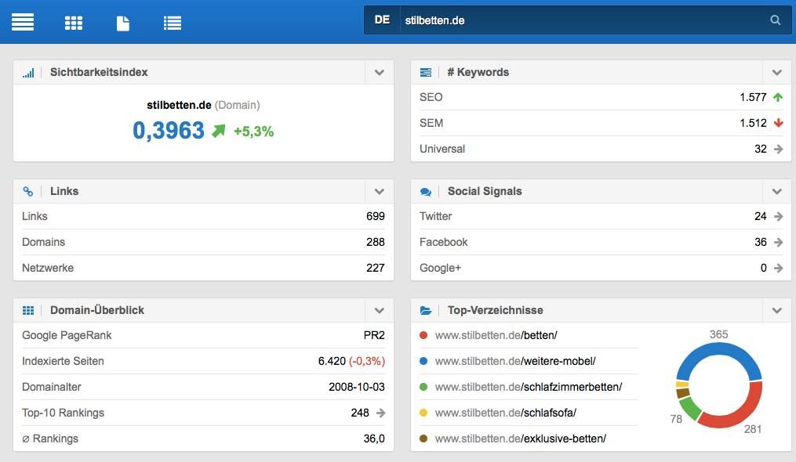Expand the Domain-Überblick options chevron
The height and width of the screenshot is (462, 796).
(379, 311)
